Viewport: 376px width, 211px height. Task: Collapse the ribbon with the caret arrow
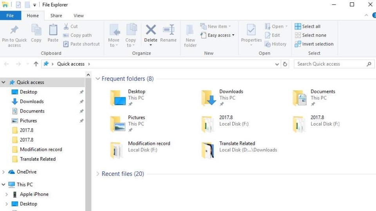pos(366,15)
